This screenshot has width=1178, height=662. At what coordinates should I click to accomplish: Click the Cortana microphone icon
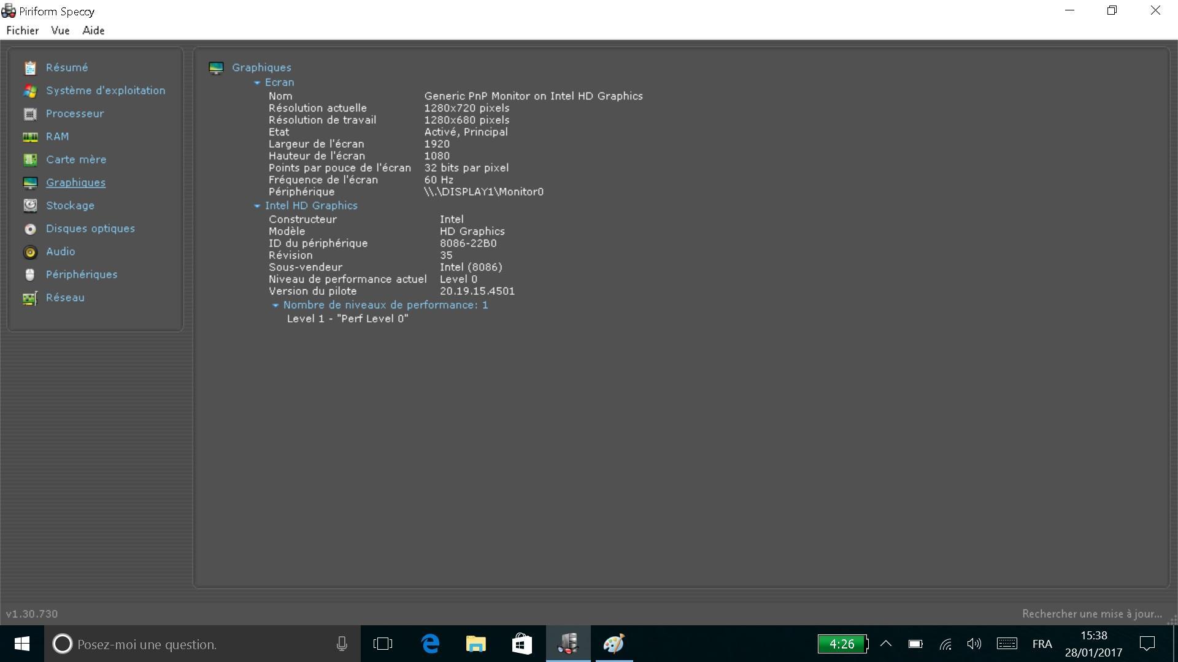tap(342, 644)
